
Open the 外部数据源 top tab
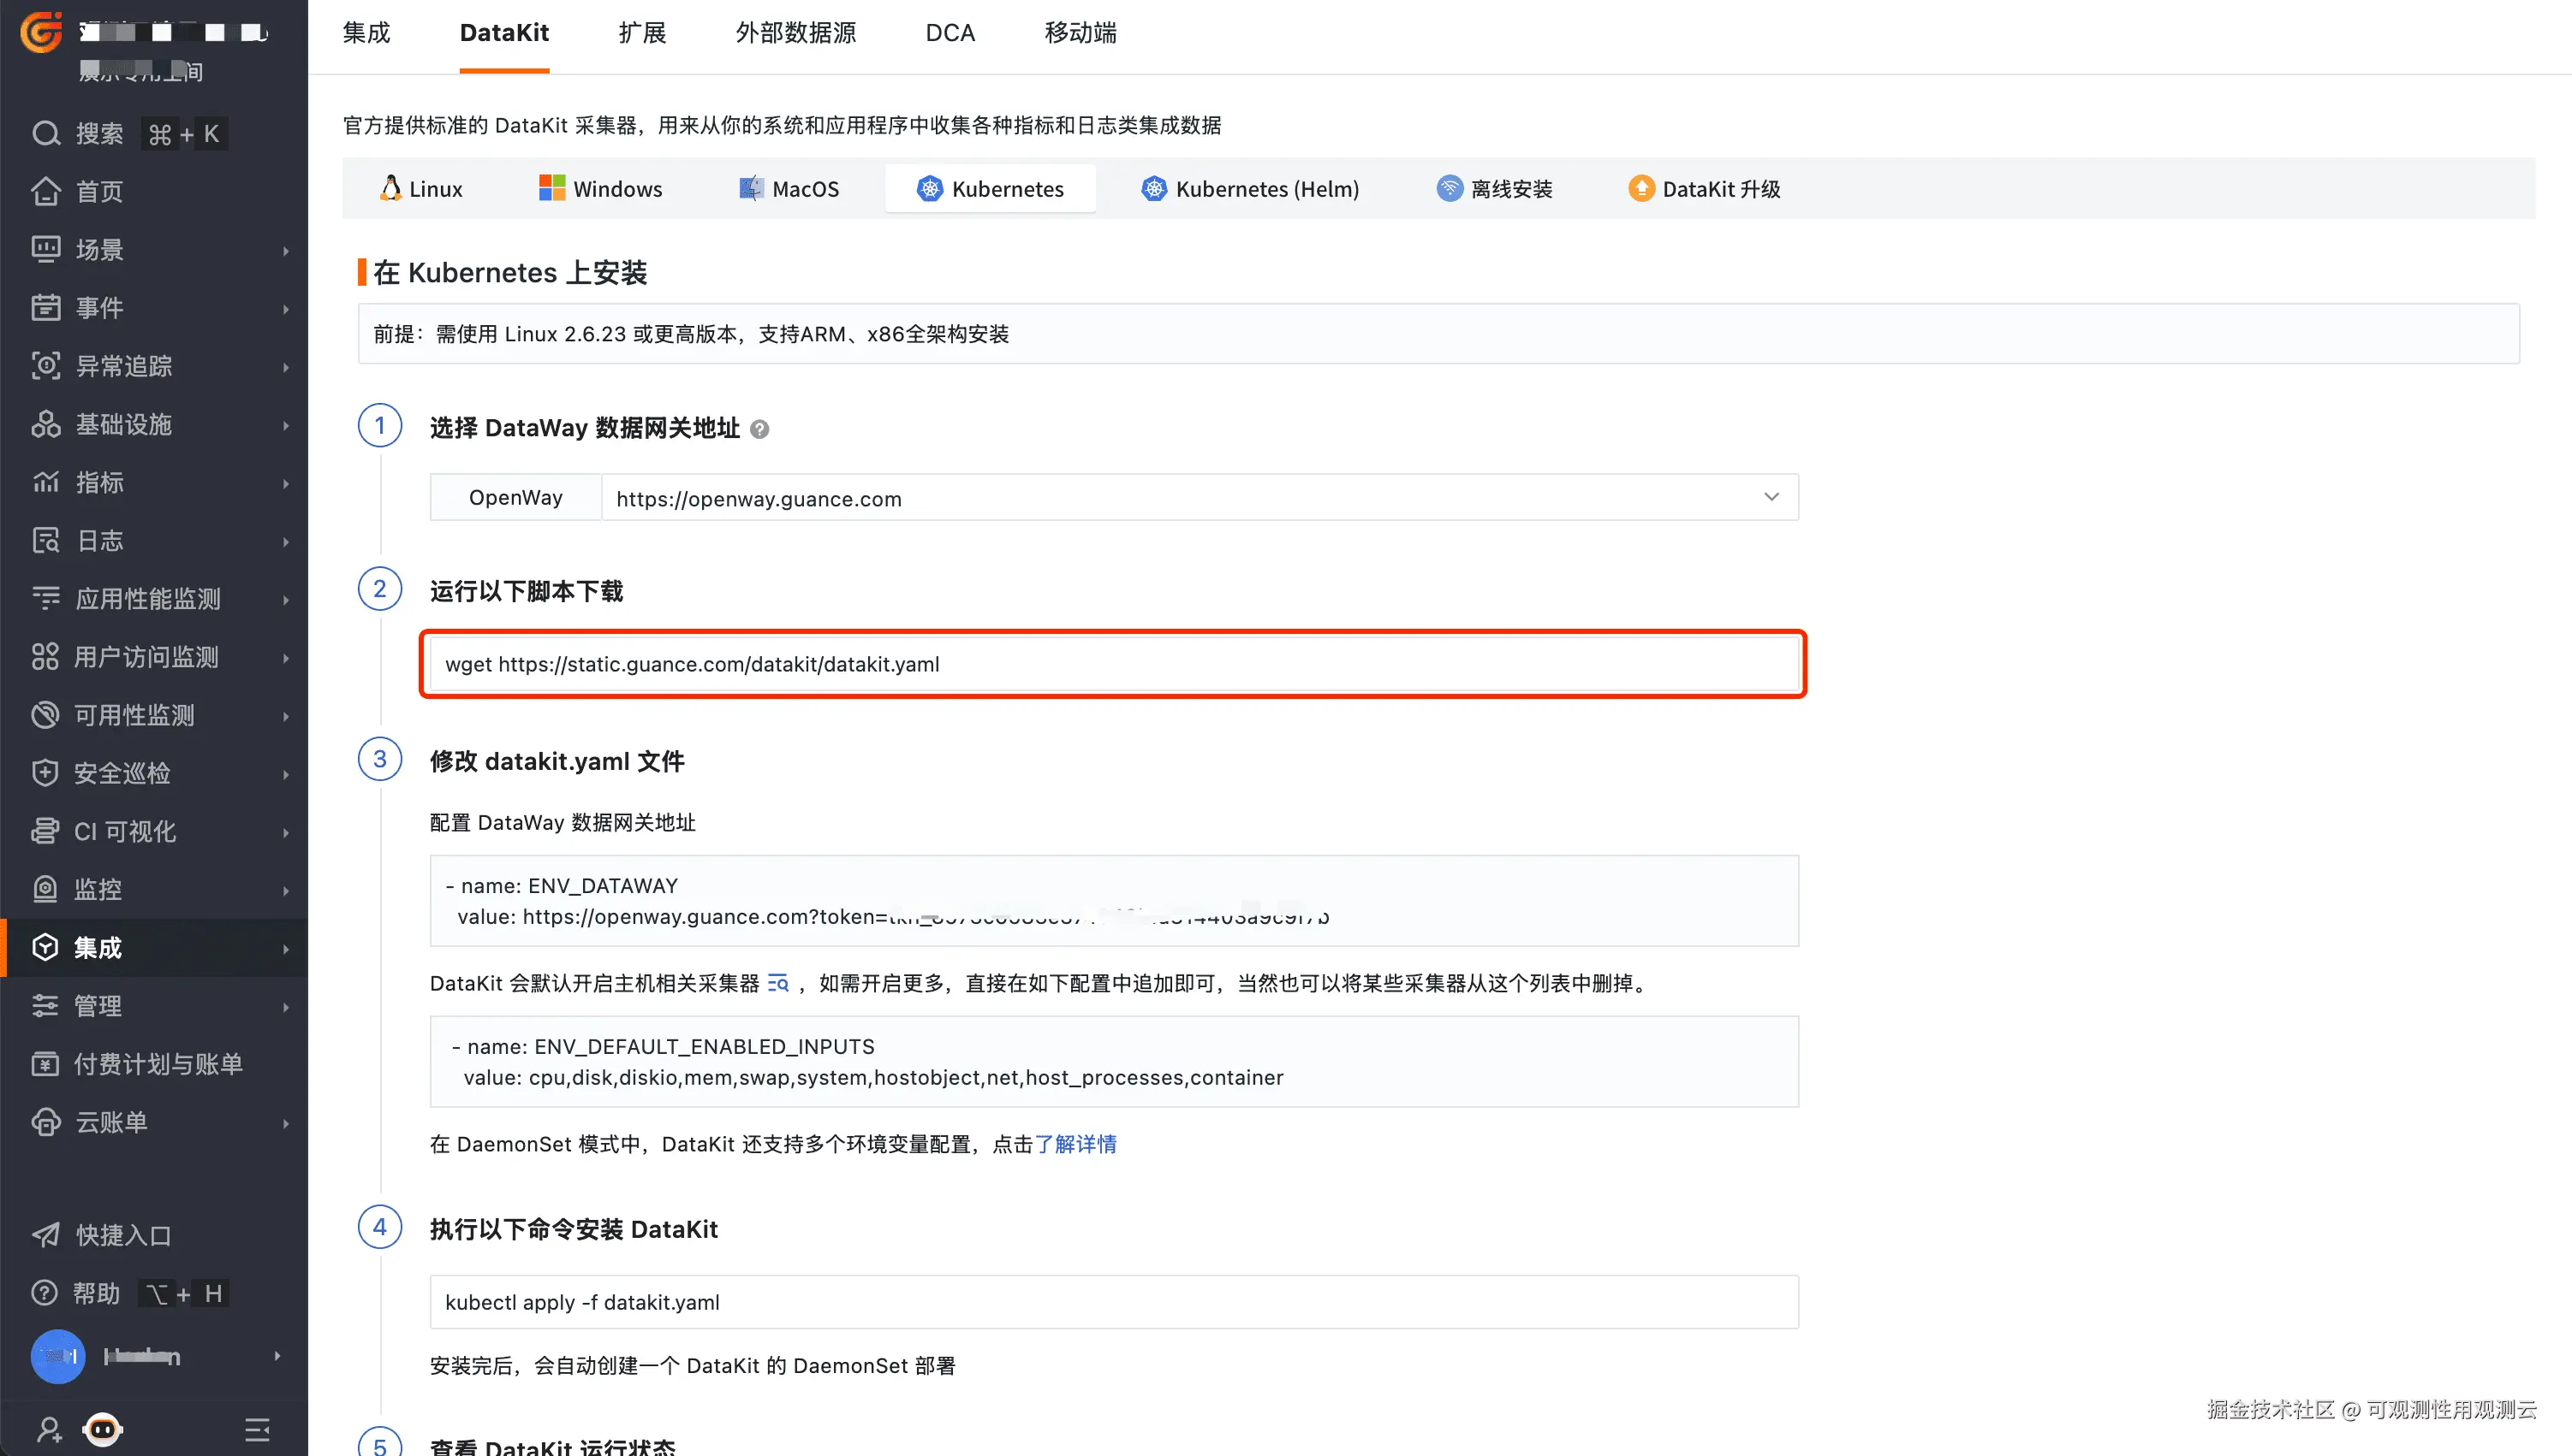[x=795, y=33]
